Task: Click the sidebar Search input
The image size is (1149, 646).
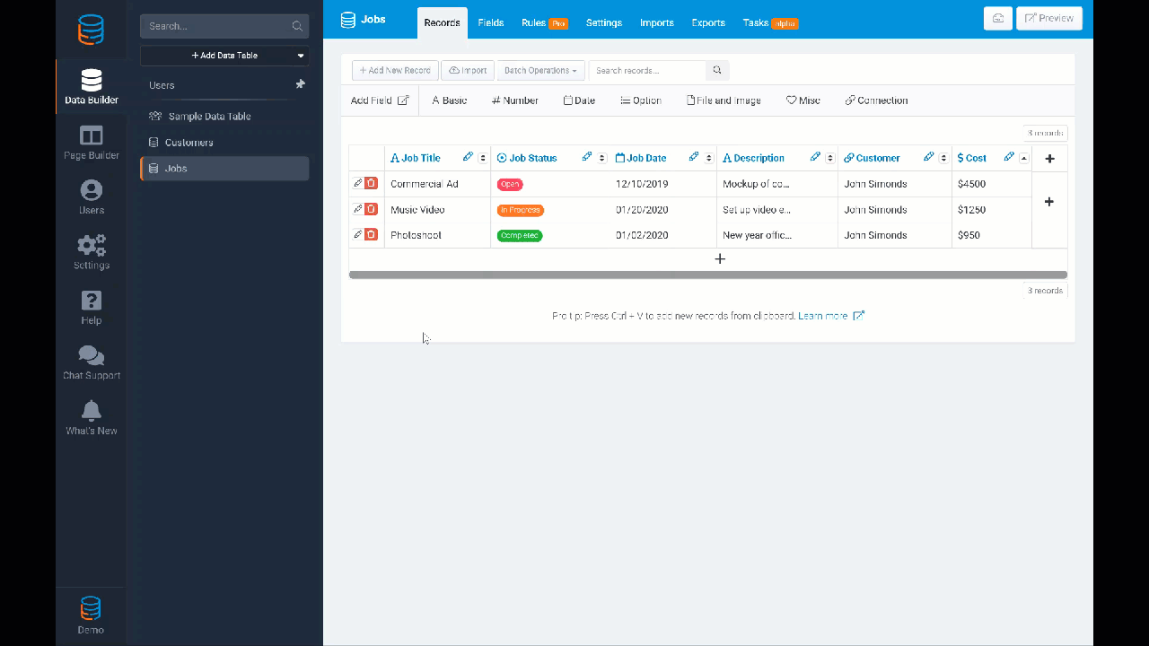Action: (x=224, y=26)
